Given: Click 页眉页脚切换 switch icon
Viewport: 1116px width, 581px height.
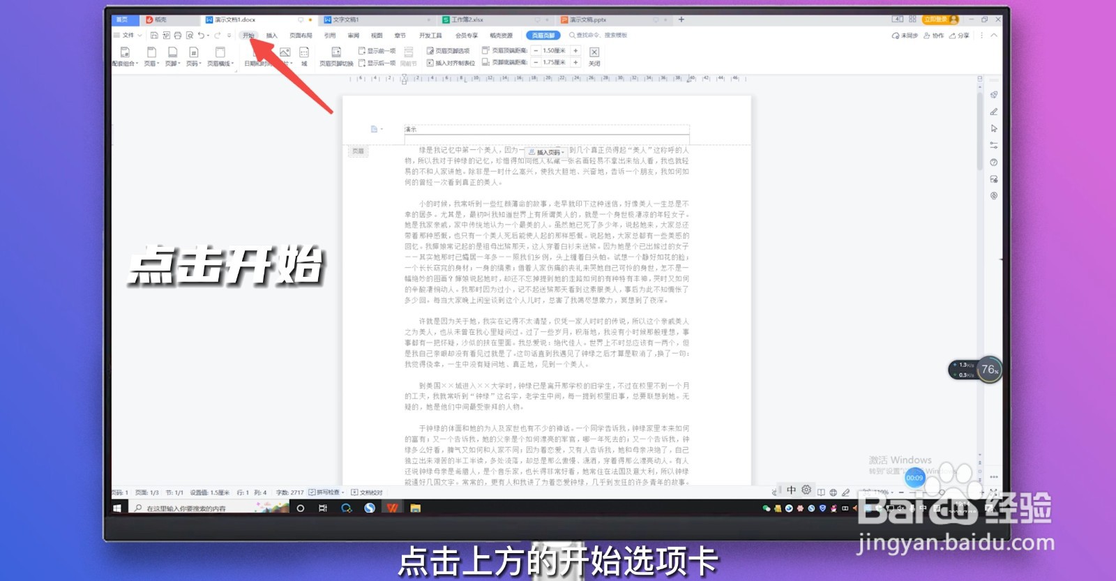Looking at the screenshot, I should point(336,56).
